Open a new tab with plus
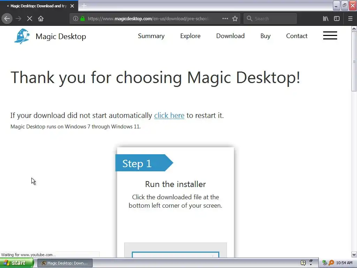357x268 pixels. coord(84,6)
